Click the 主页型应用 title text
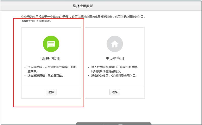The image size is (202, 125). [x=114, y=58]
